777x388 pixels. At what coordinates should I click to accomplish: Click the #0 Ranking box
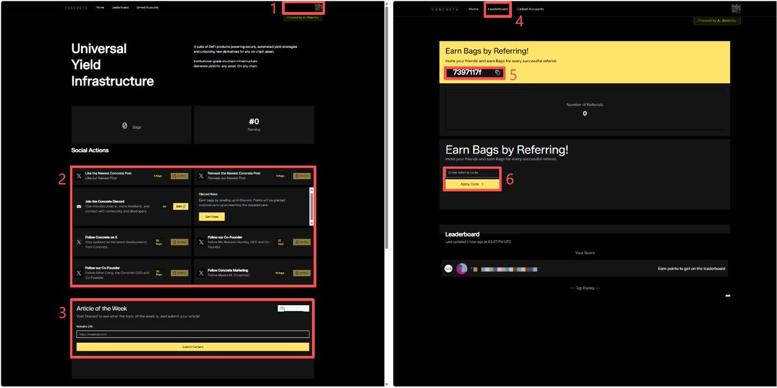[x=254, y=124]
